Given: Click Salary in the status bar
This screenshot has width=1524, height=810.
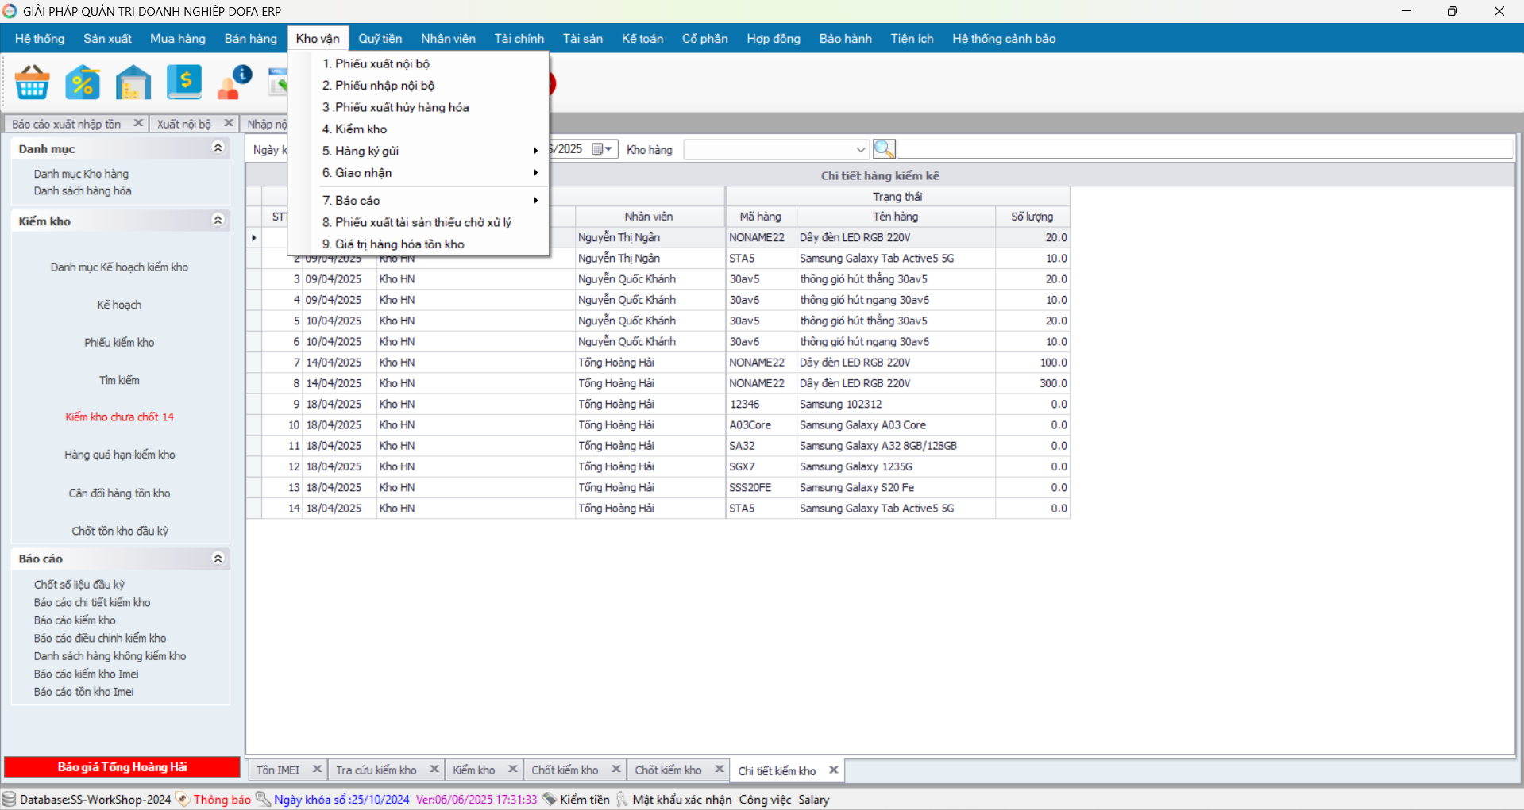Looking at the screenshot, I should [813, 800].
